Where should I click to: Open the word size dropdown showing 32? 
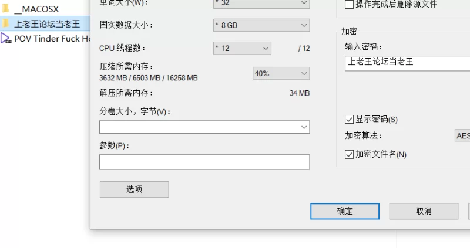pos(261,4)
